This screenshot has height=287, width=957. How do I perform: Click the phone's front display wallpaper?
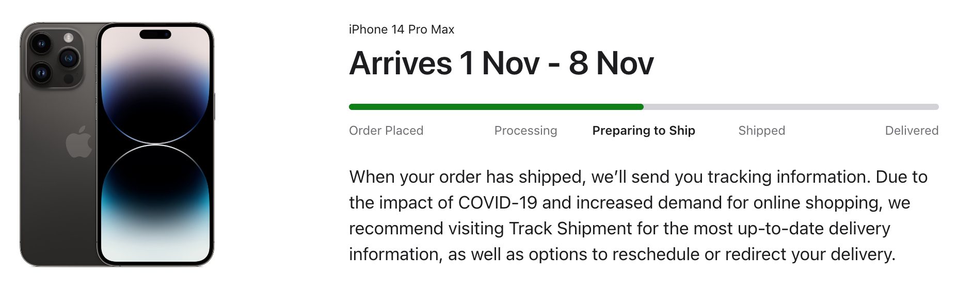[x=155, y=144]
